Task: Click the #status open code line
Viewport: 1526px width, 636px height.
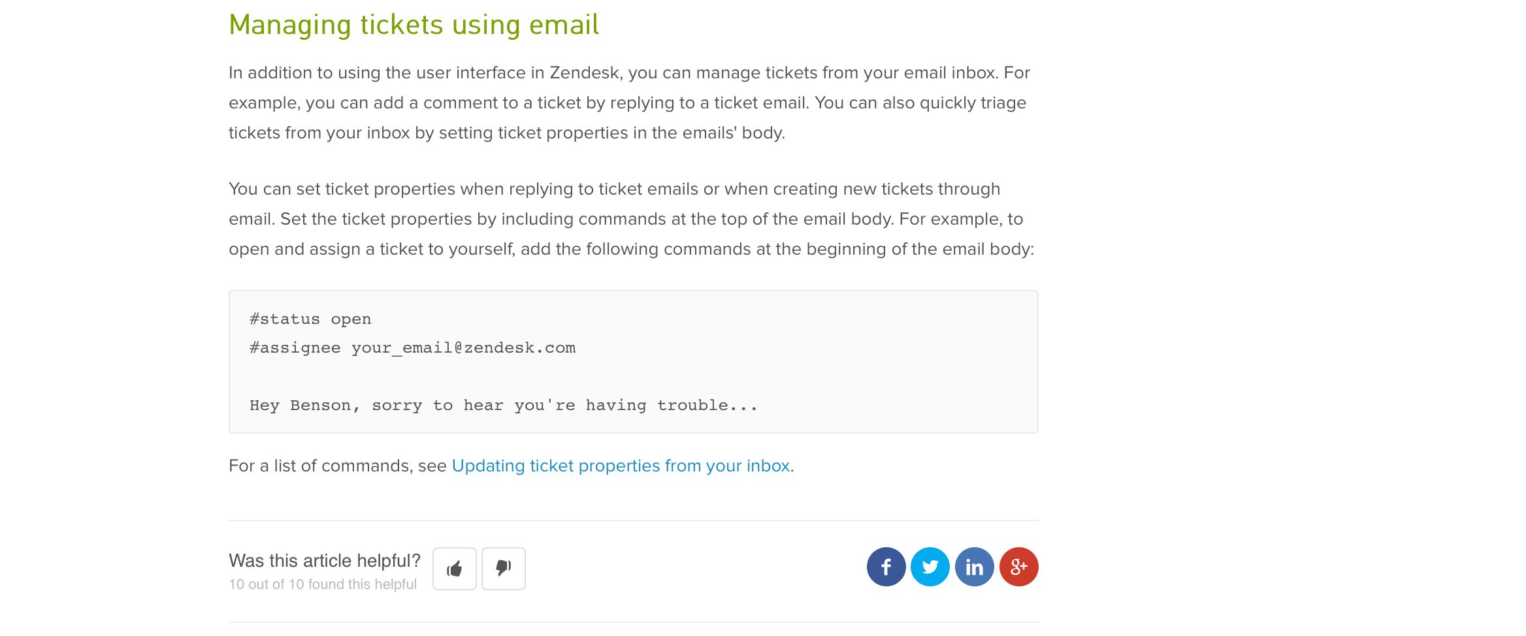Action: click(310, 319)
